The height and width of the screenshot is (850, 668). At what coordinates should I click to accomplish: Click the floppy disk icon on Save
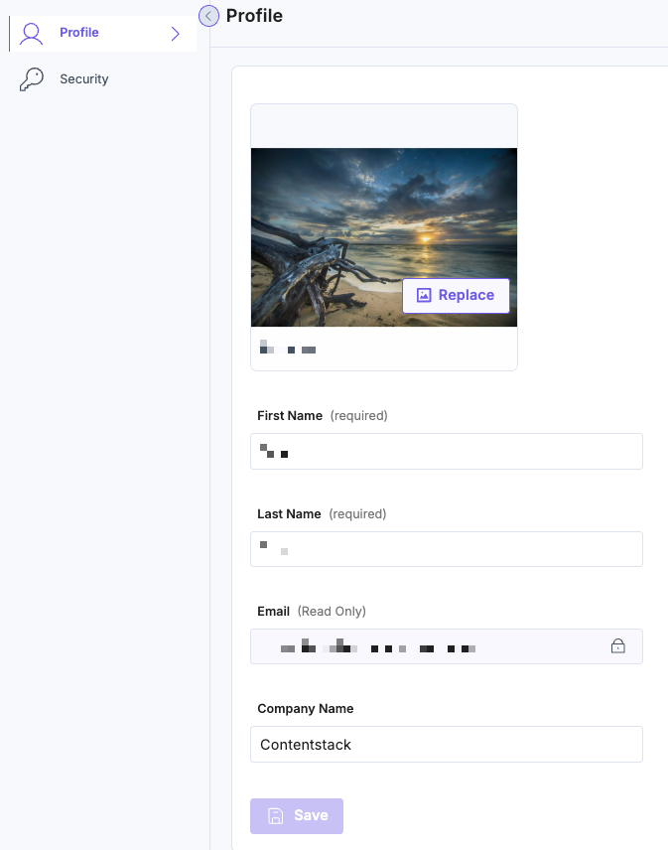click(x=276, y=816)
